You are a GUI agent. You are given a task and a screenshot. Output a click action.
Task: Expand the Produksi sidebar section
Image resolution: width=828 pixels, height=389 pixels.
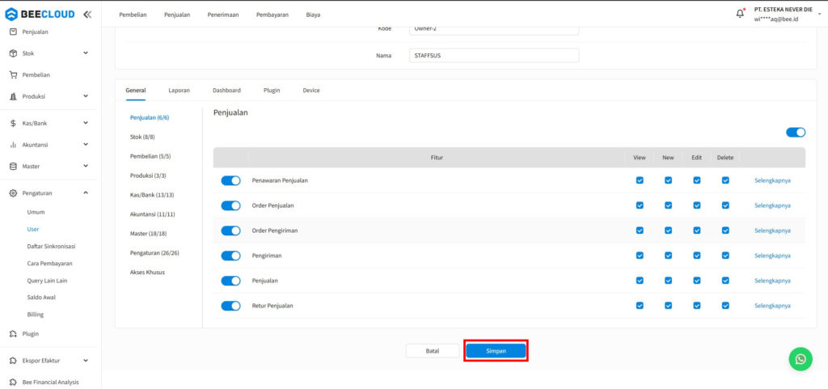[86, 96]
